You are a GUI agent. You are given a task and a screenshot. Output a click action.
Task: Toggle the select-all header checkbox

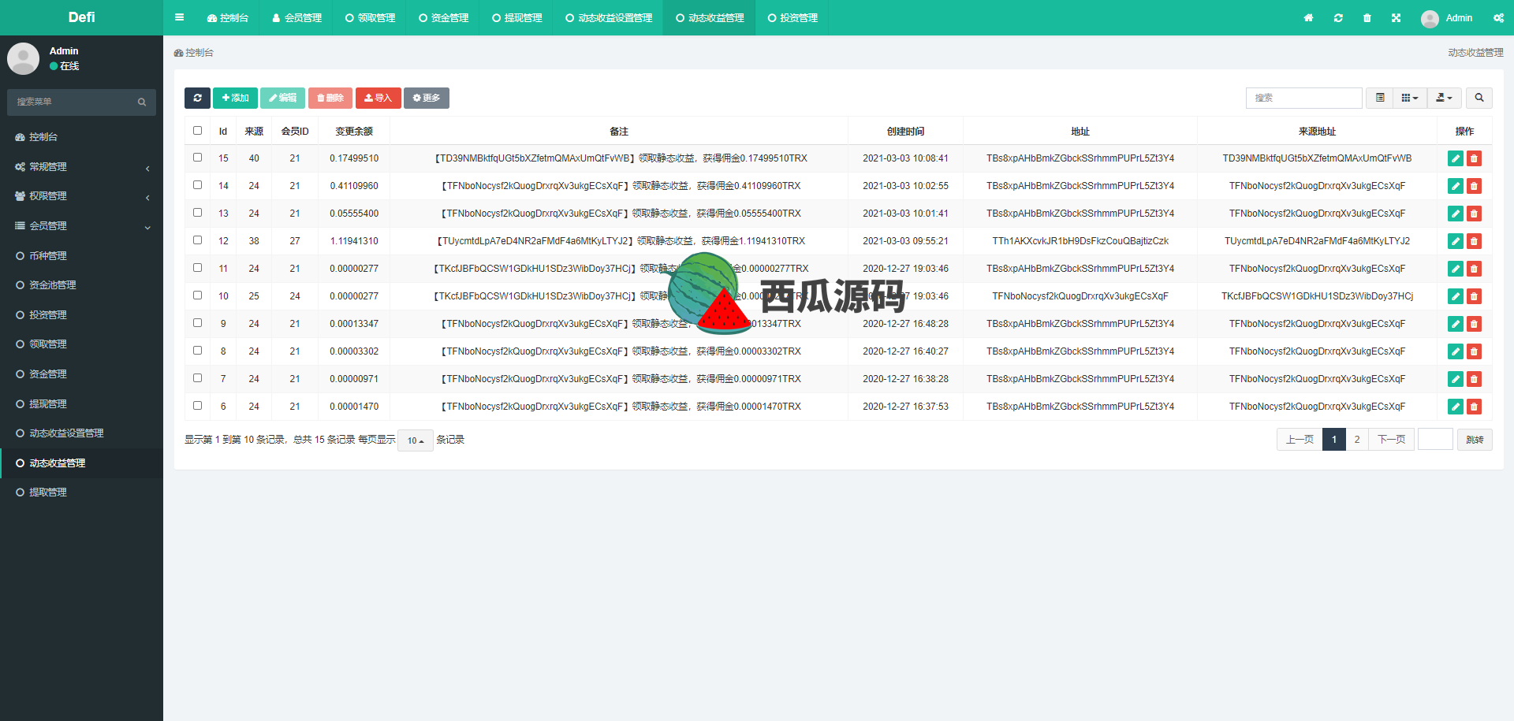tap(197, 131)
